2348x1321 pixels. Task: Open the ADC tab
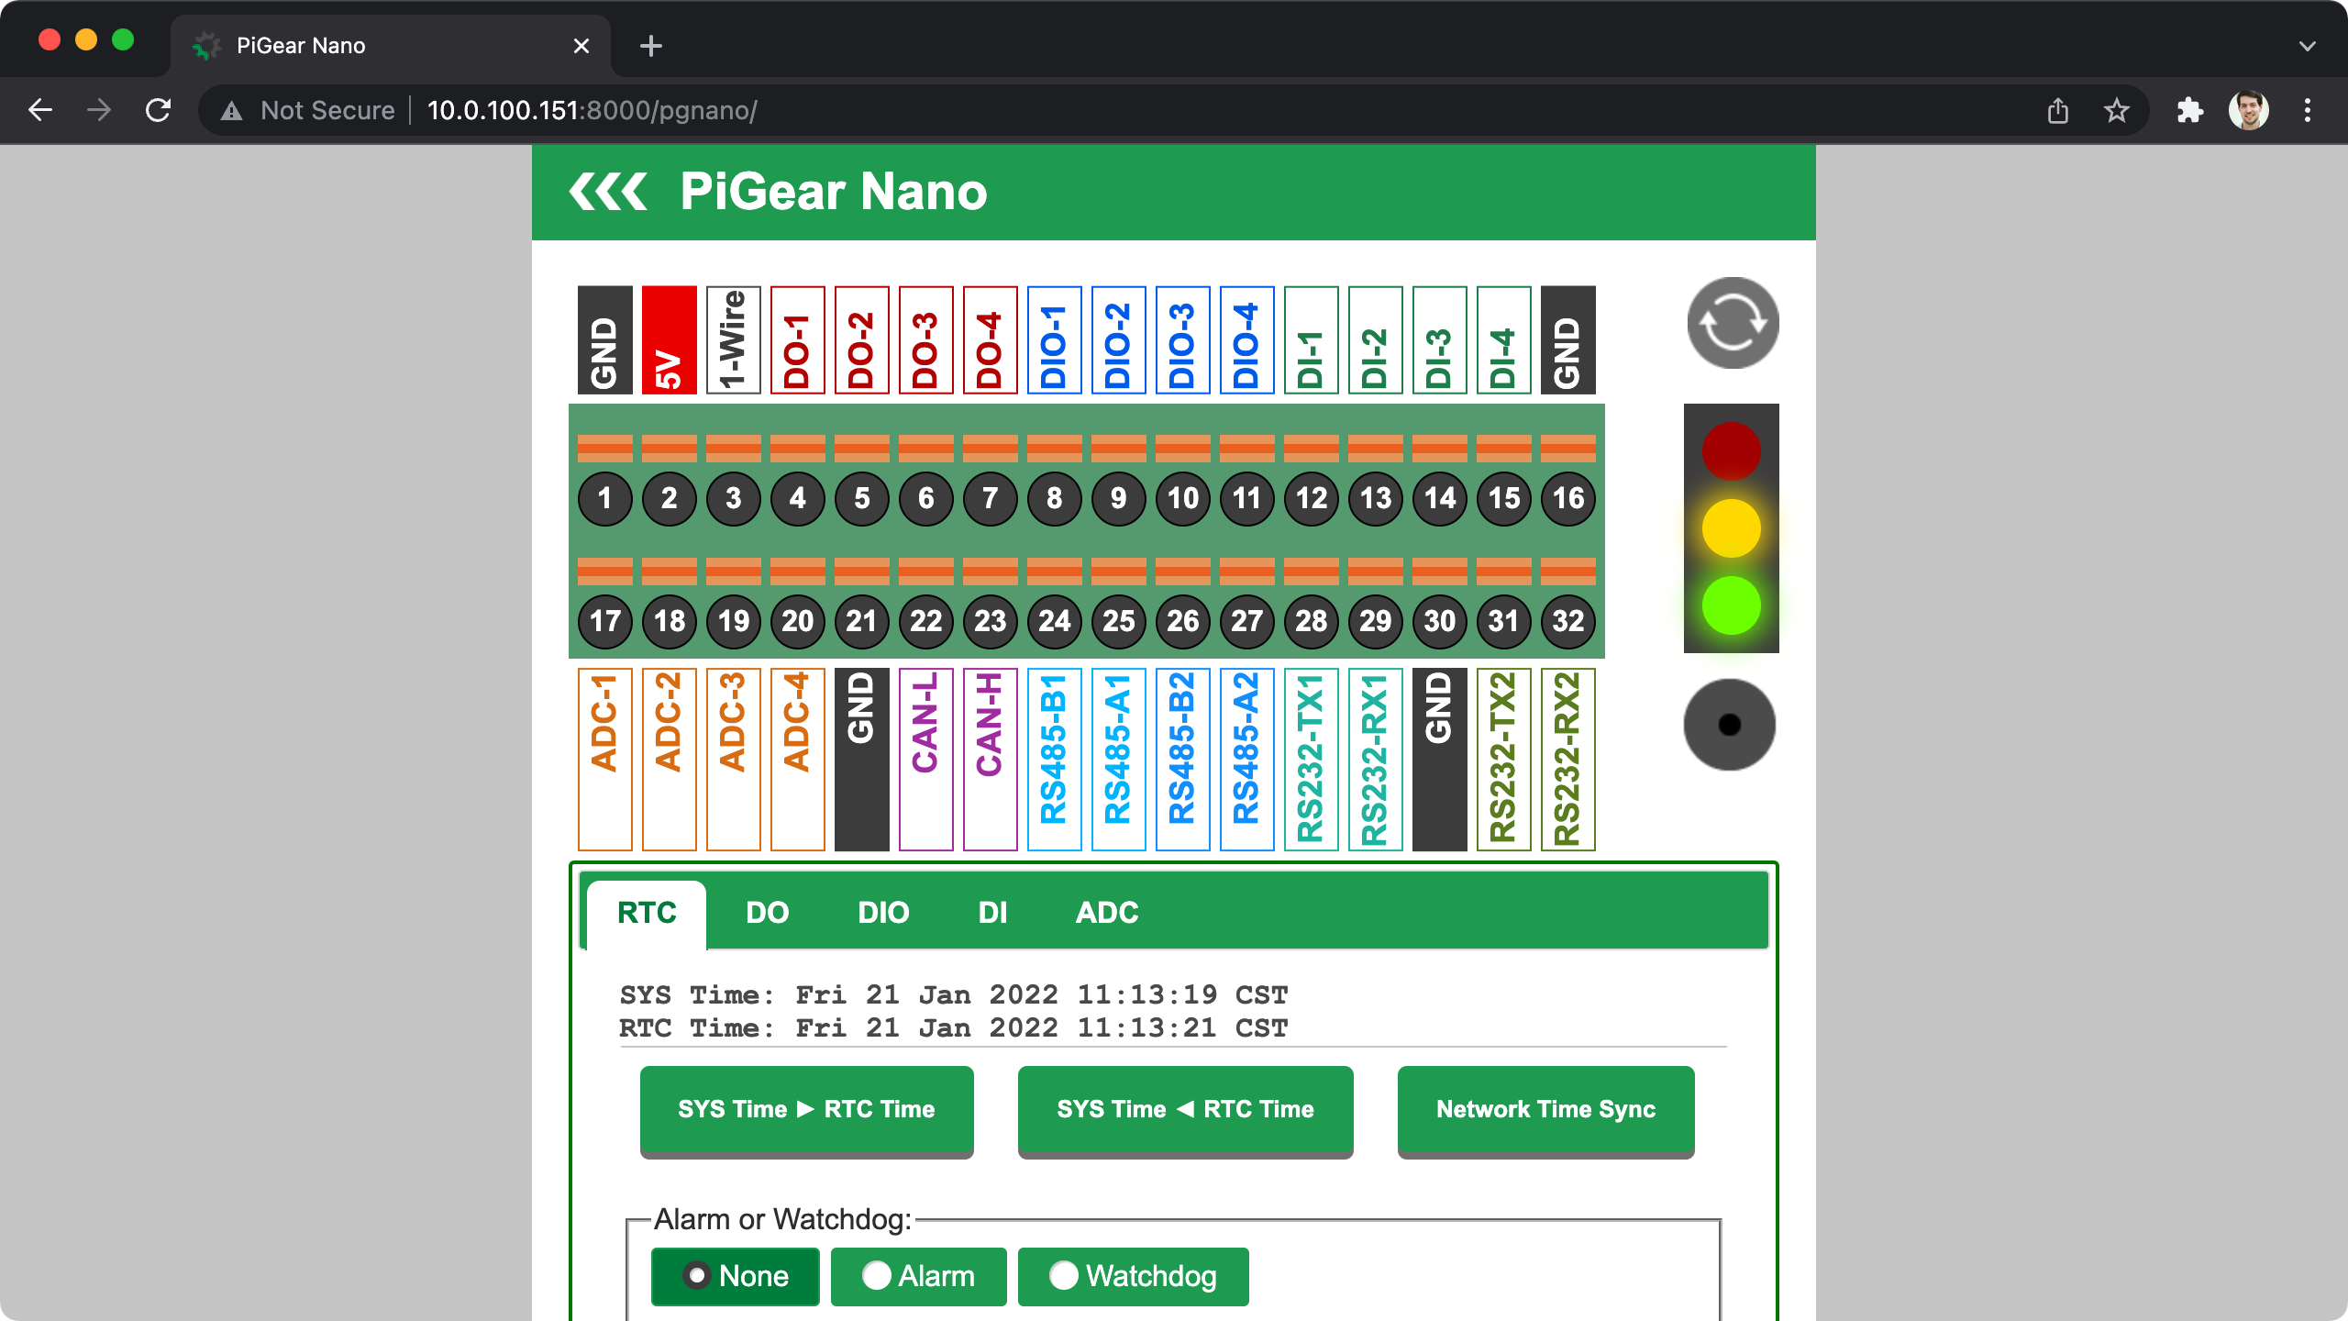coord(1107,912)
